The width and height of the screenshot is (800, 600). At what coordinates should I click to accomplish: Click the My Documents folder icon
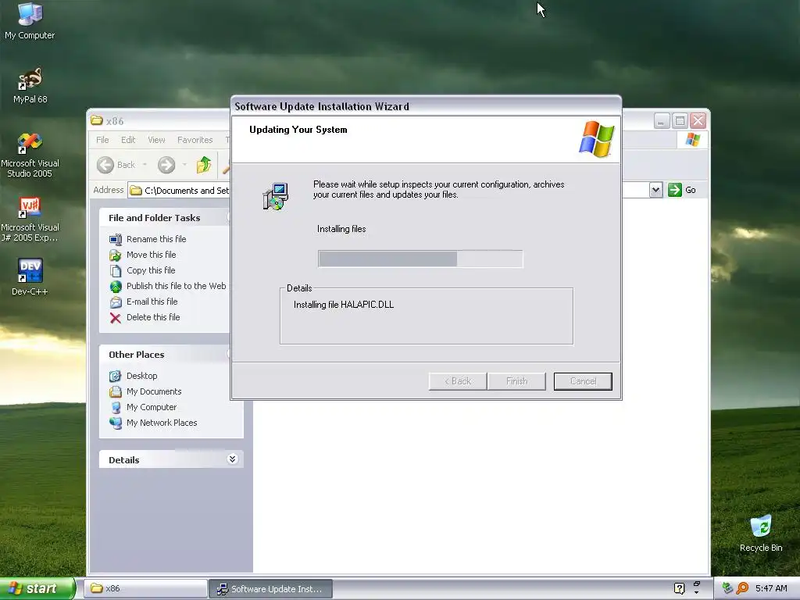tap(116, 392)
